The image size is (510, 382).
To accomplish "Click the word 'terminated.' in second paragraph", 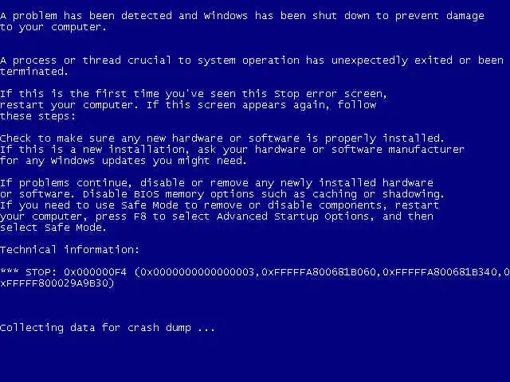I will [x=34, y=72].
